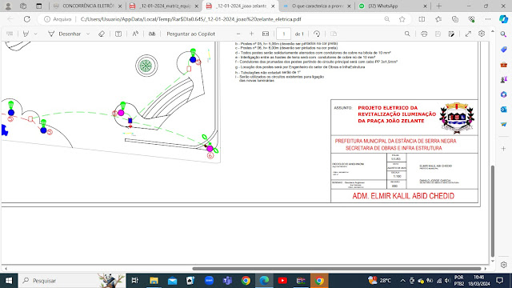Zoom in with the plus button
This screenshot has height=288, width=512.
point(251,34)
